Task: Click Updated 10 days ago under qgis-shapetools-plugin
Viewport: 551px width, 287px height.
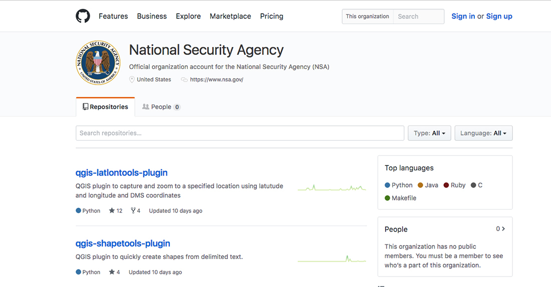Action: point(155,272)
